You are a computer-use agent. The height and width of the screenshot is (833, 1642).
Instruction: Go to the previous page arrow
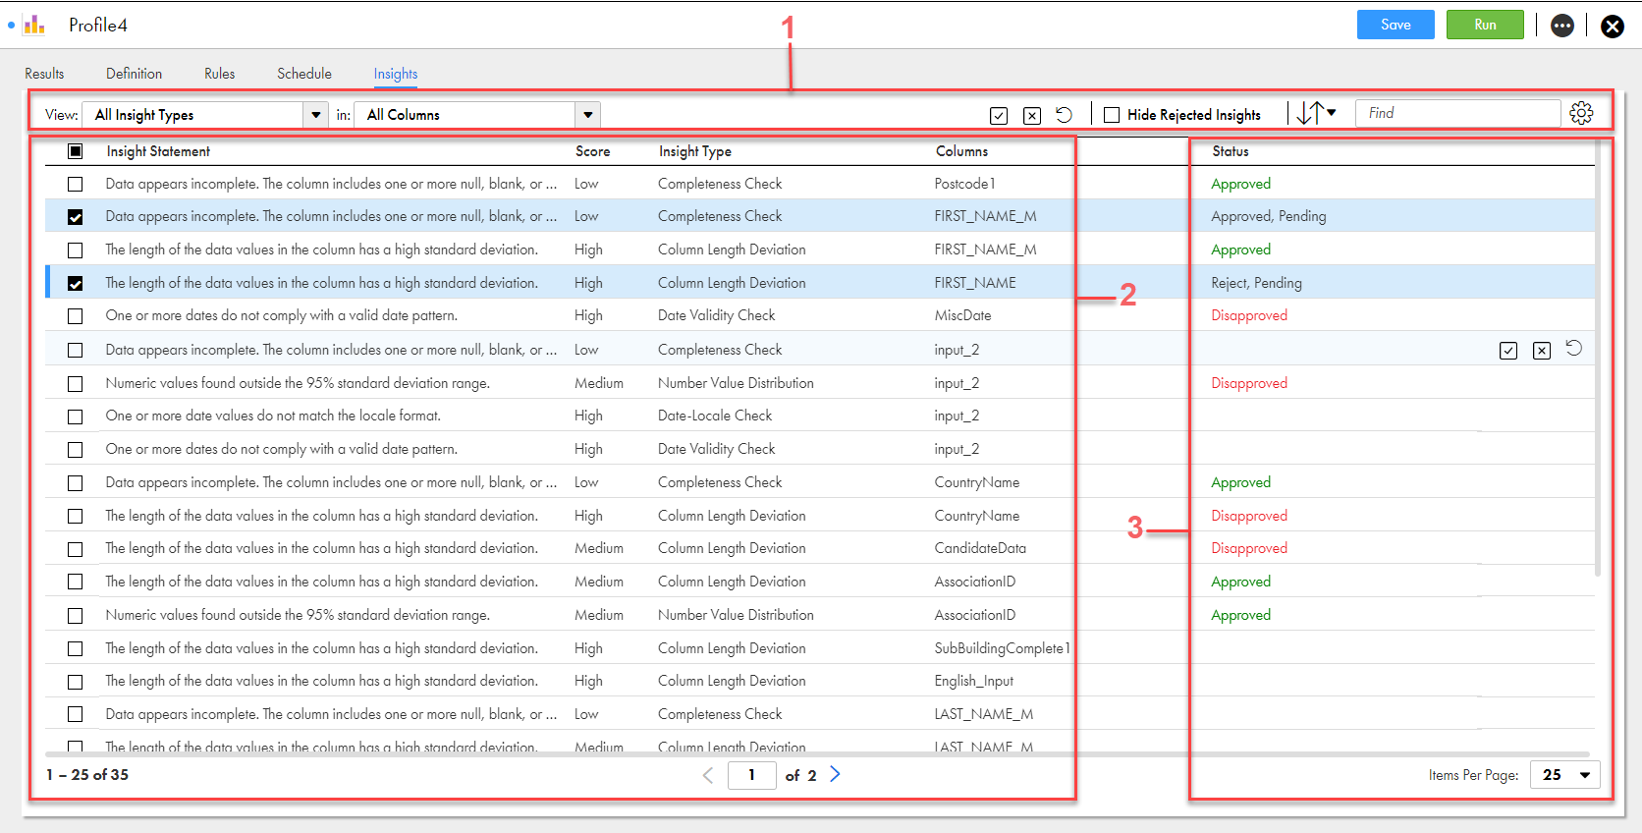click(708, 775)
